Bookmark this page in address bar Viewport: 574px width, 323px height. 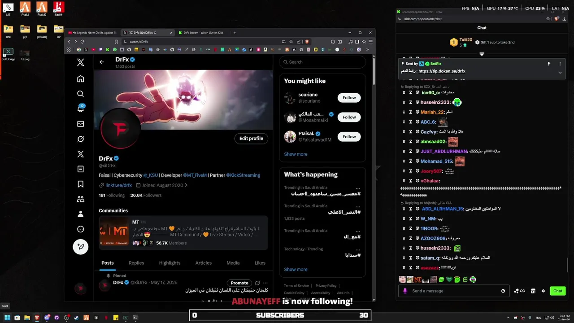[117, 42]
